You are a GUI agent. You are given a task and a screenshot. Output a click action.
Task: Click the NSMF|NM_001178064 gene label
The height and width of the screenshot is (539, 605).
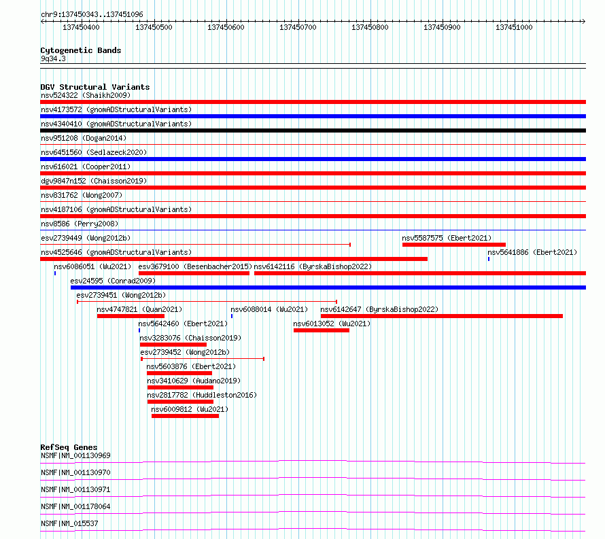click(75, 506)
